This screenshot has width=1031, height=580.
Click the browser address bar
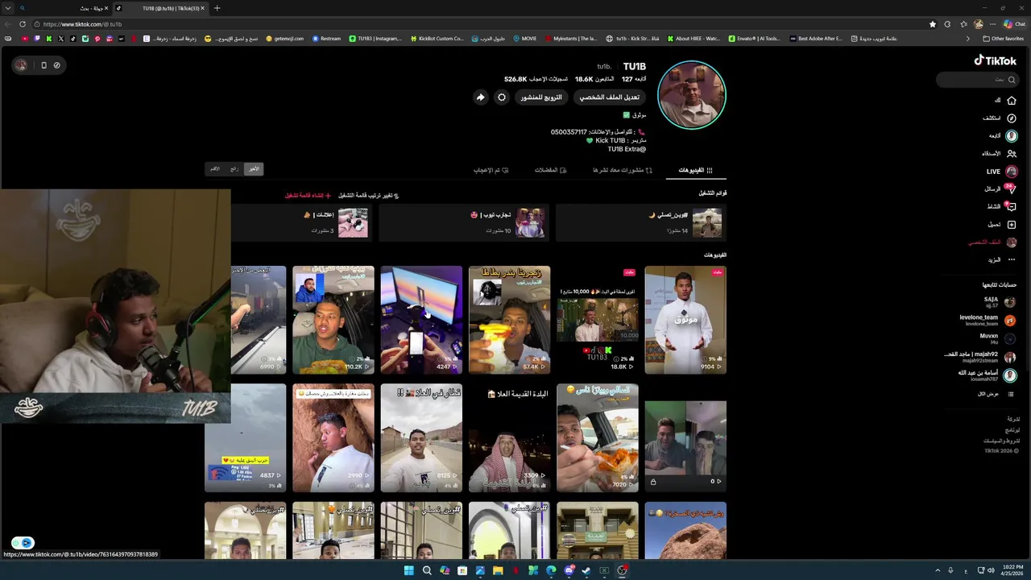coord(479,24)
